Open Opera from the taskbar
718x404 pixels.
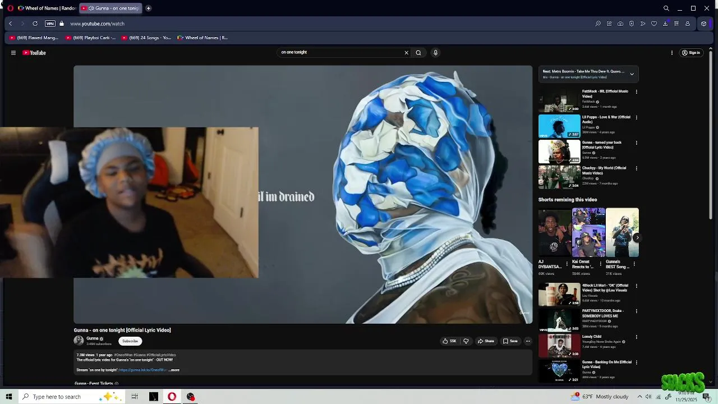(x=172, y=397)
